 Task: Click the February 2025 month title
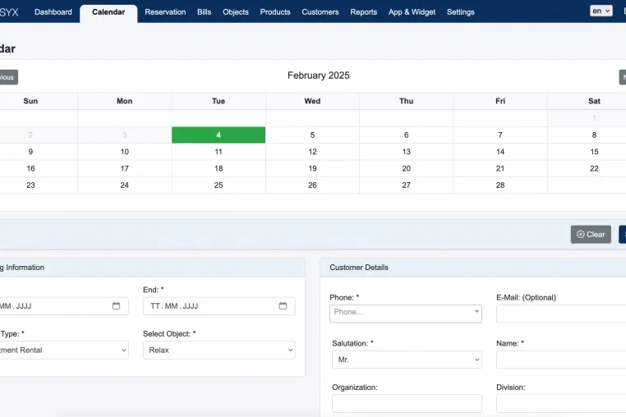pos(318,76)
